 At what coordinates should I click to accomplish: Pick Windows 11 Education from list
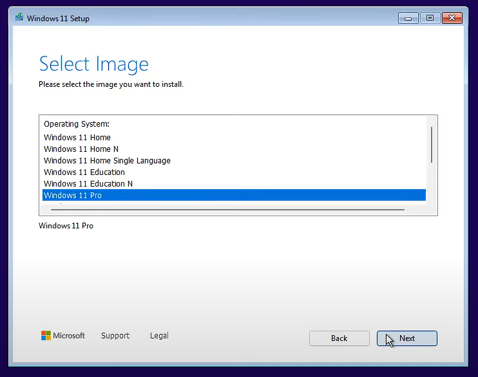tap(234, 172)
